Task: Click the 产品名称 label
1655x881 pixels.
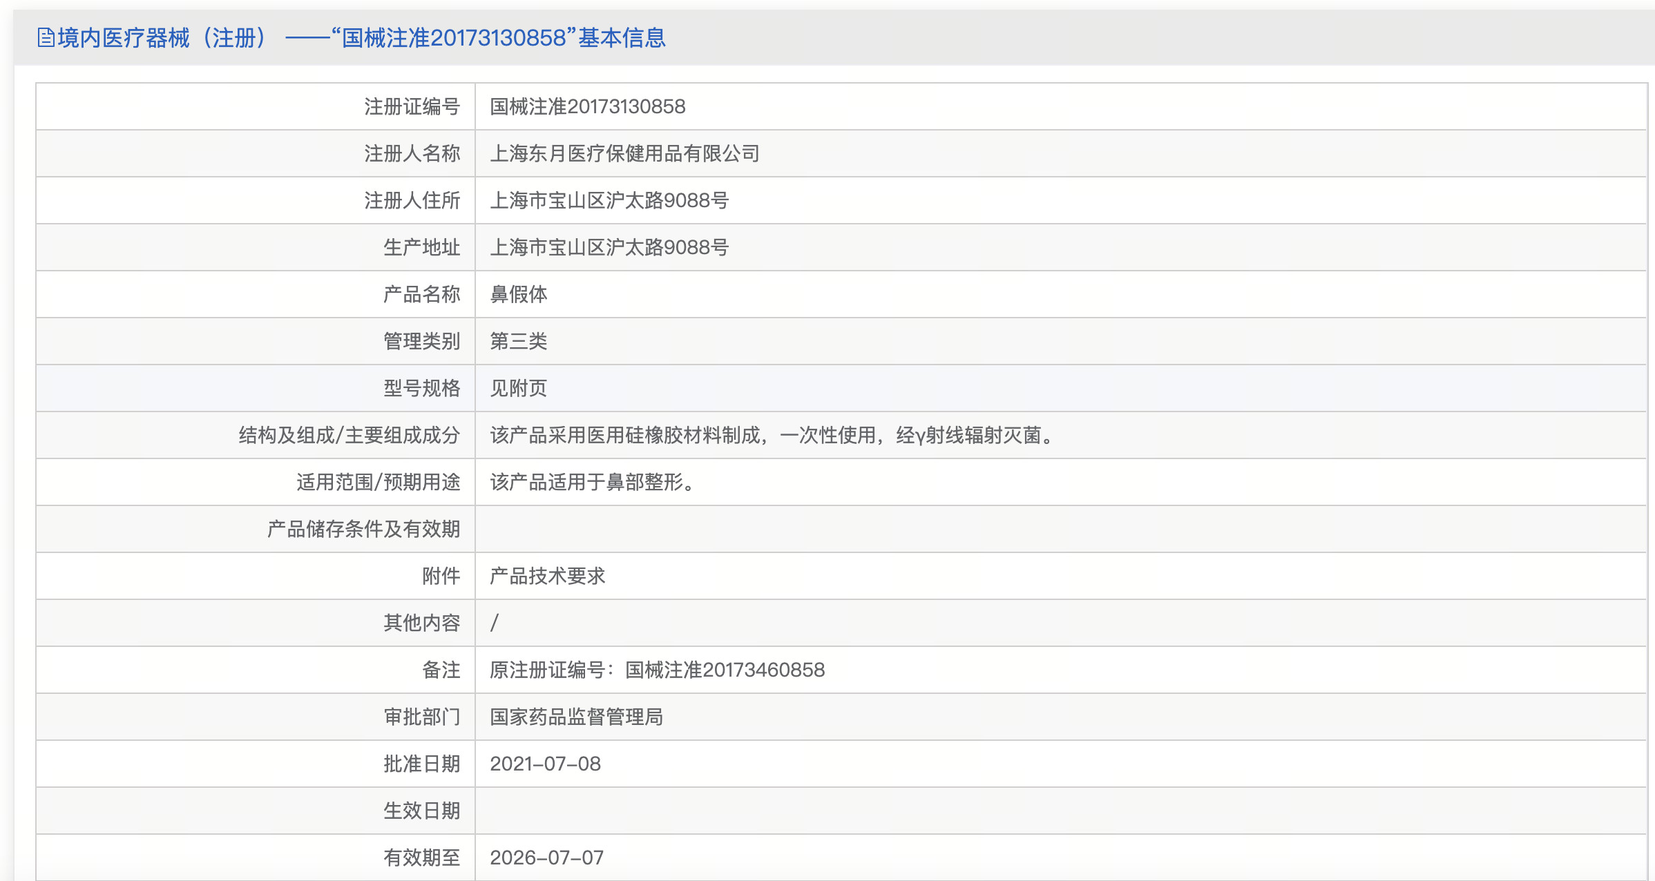Action: pos(422,294)
